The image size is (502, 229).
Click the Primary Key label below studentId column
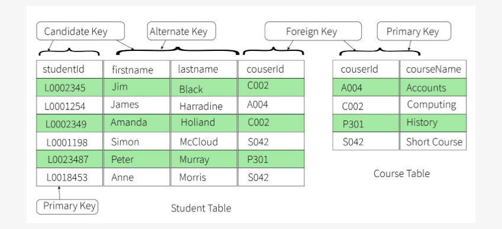67,207
